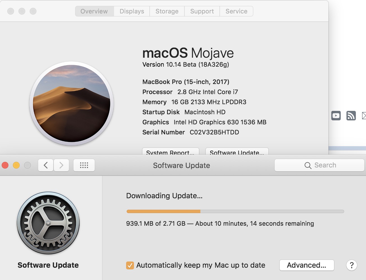
Task: Click the Downloading Update... heading
Action: (x=164, y=196)
